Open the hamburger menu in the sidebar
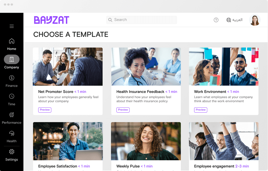The width and height of the screenshot is (268, 171). tap(12, 26)
